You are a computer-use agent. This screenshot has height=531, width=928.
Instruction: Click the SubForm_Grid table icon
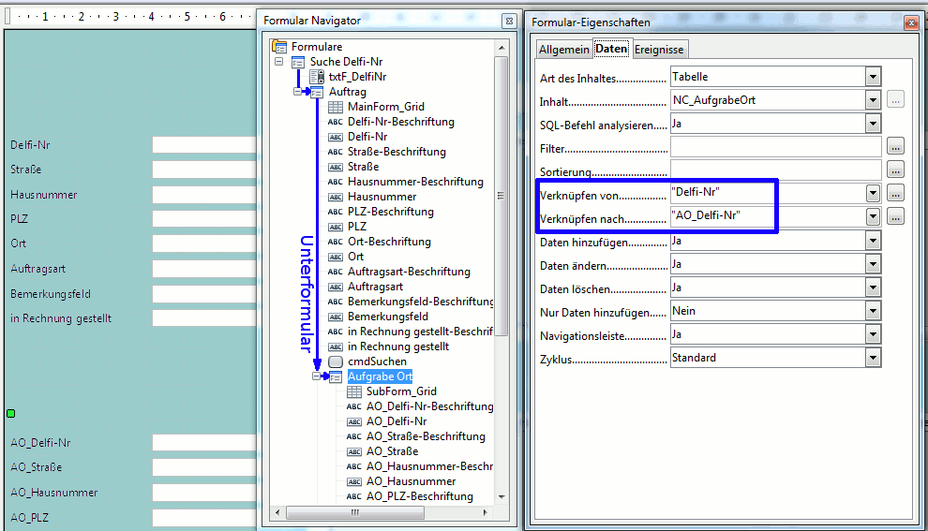[x=354, y=391]
